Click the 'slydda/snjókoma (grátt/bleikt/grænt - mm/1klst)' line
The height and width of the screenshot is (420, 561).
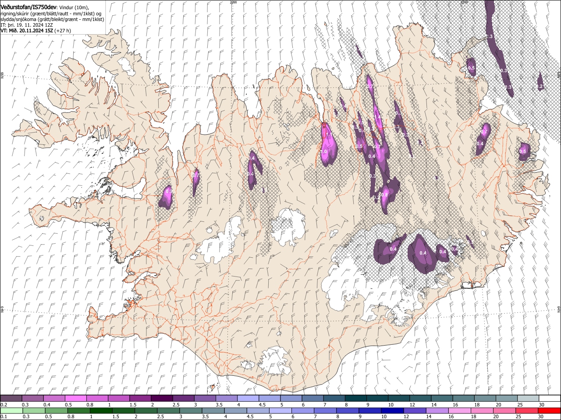(52, 19)
